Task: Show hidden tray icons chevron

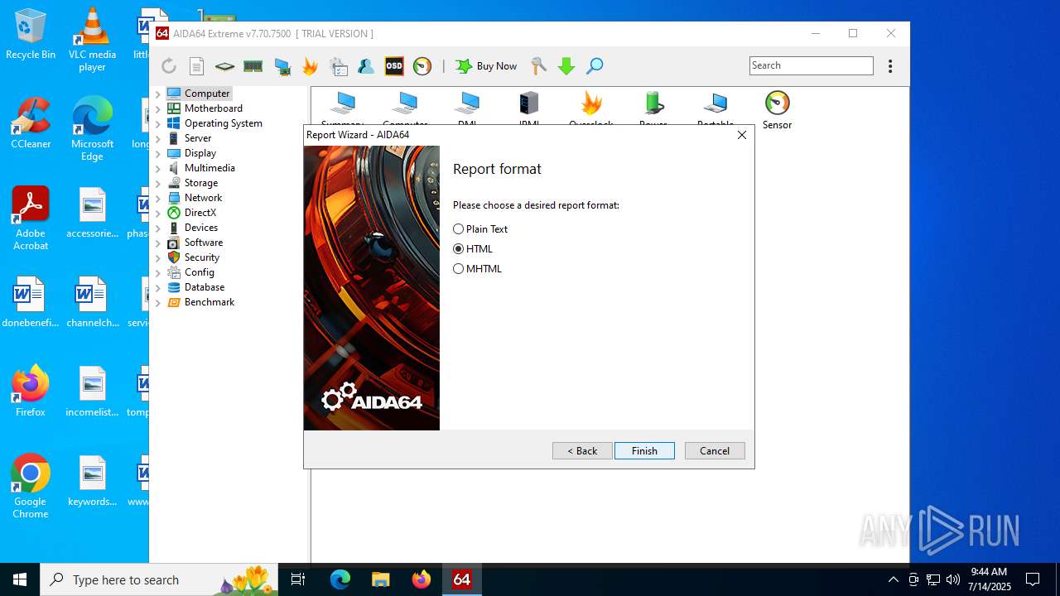Action: [x=893, y=579]
